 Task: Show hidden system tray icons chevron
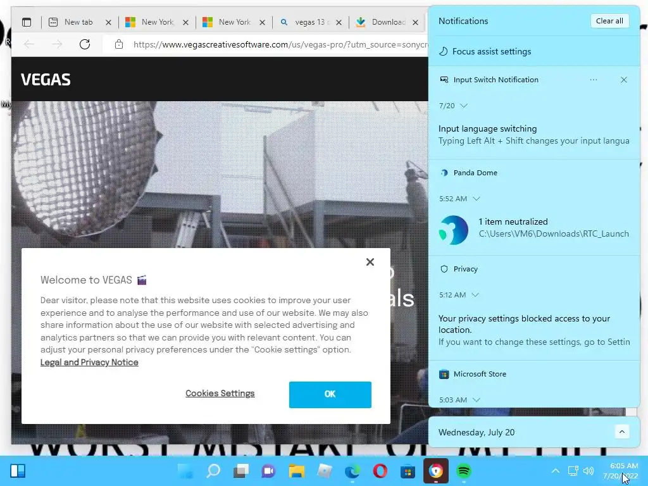(556, 471)
